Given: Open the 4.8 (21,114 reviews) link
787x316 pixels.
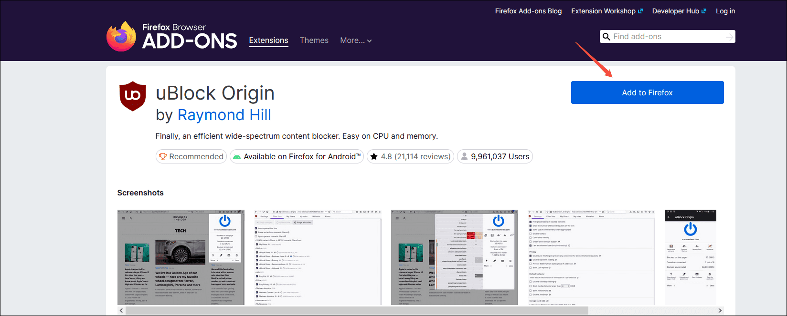Looking at the screenshot, I should [410, 156].
